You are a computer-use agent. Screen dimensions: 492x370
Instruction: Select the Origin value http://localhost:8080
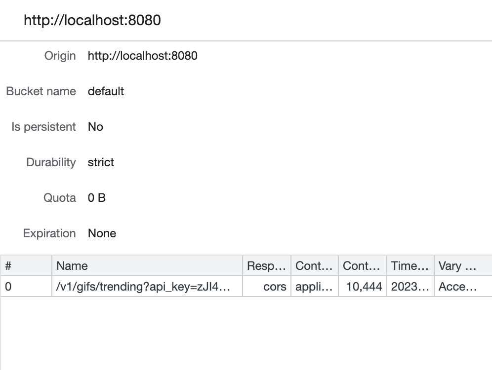(x=142, y=56)
